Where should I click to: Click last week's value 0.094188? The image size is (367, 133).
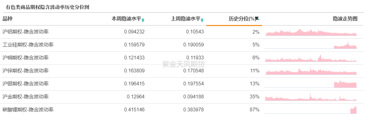pos(194,97)
